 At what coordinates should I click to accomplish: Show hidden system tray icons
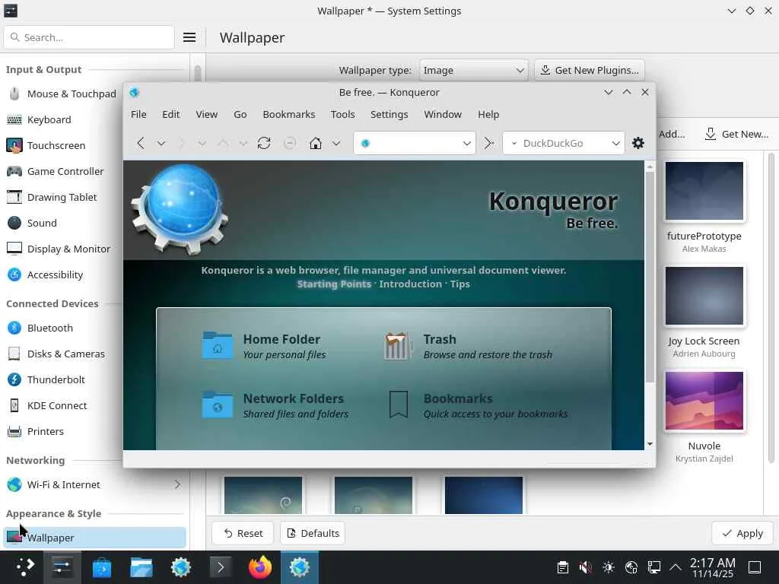[x=676, y=567]
